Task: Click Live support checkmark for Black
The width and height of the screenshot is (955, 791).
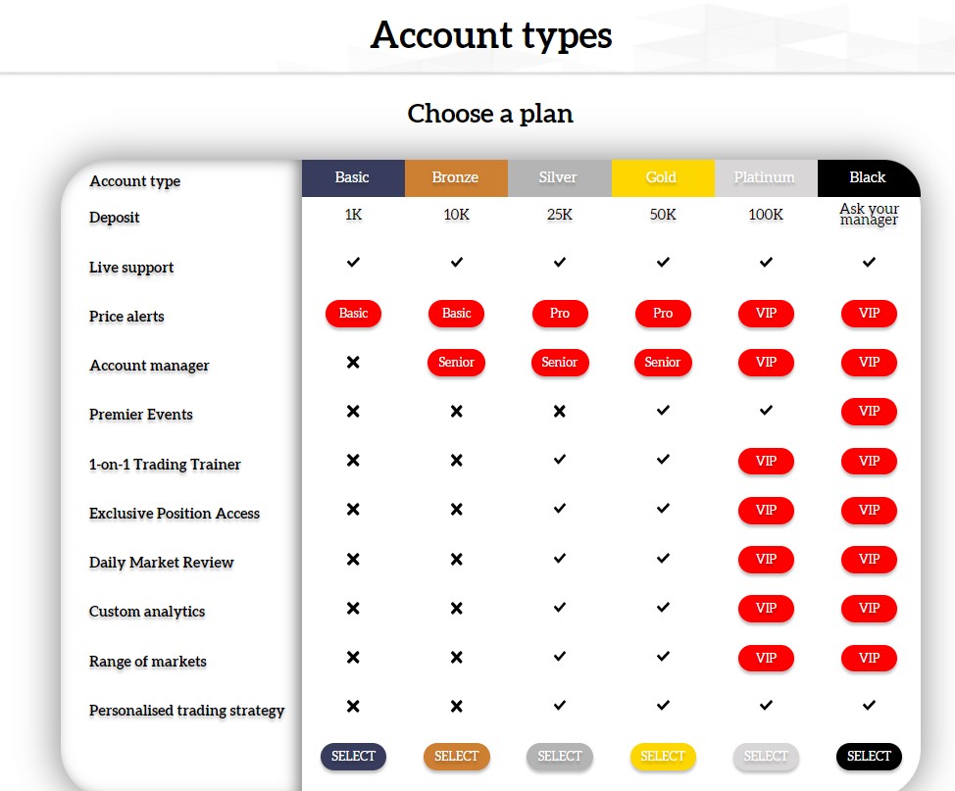Action: tap(869, 263)
